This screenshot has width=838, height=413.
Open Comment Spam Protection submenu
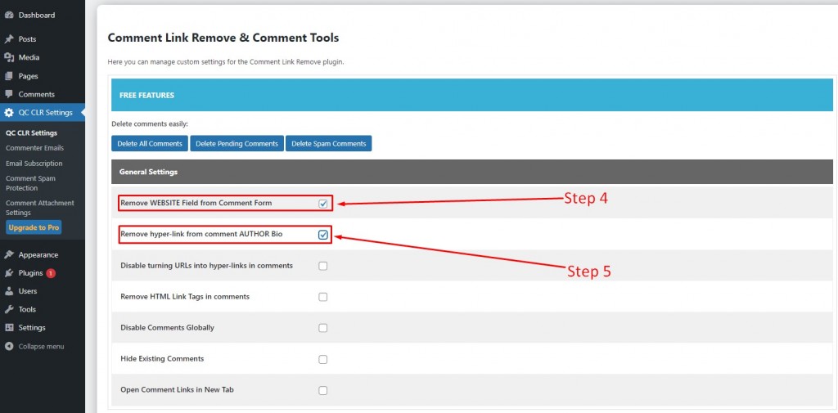tap(30, 183)
